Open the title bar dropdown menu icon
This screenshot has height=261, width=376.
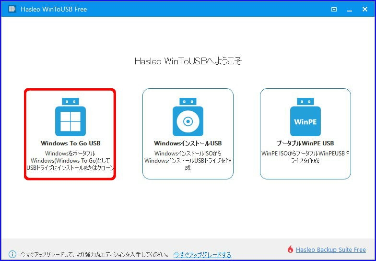point(334,10)
